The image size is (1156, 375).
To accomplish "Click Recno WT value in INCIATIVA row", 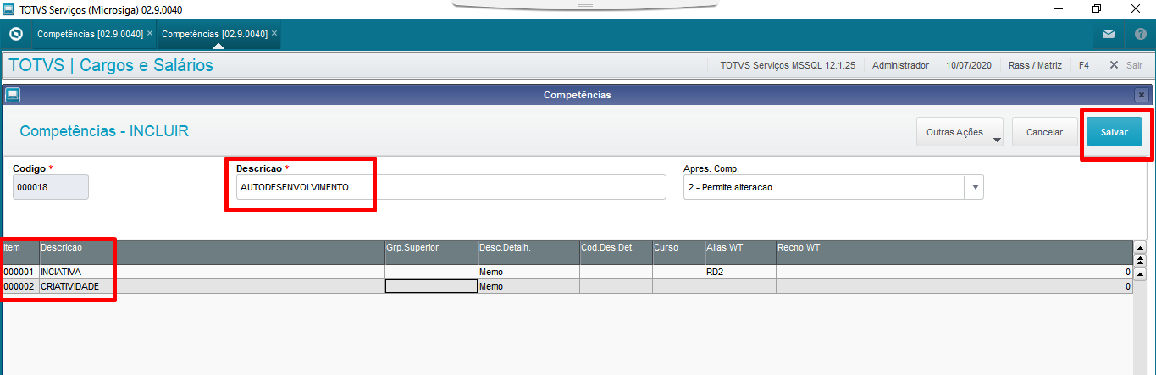I will (x=954, y=273).
